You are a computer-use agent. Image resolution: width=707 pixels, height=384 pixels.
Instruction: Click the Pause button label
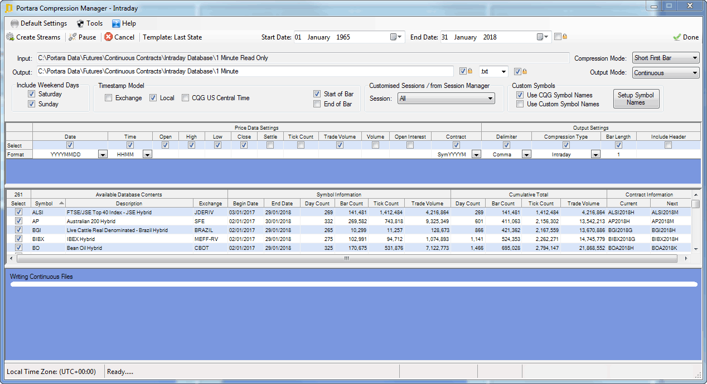click(x=88, y=37)
